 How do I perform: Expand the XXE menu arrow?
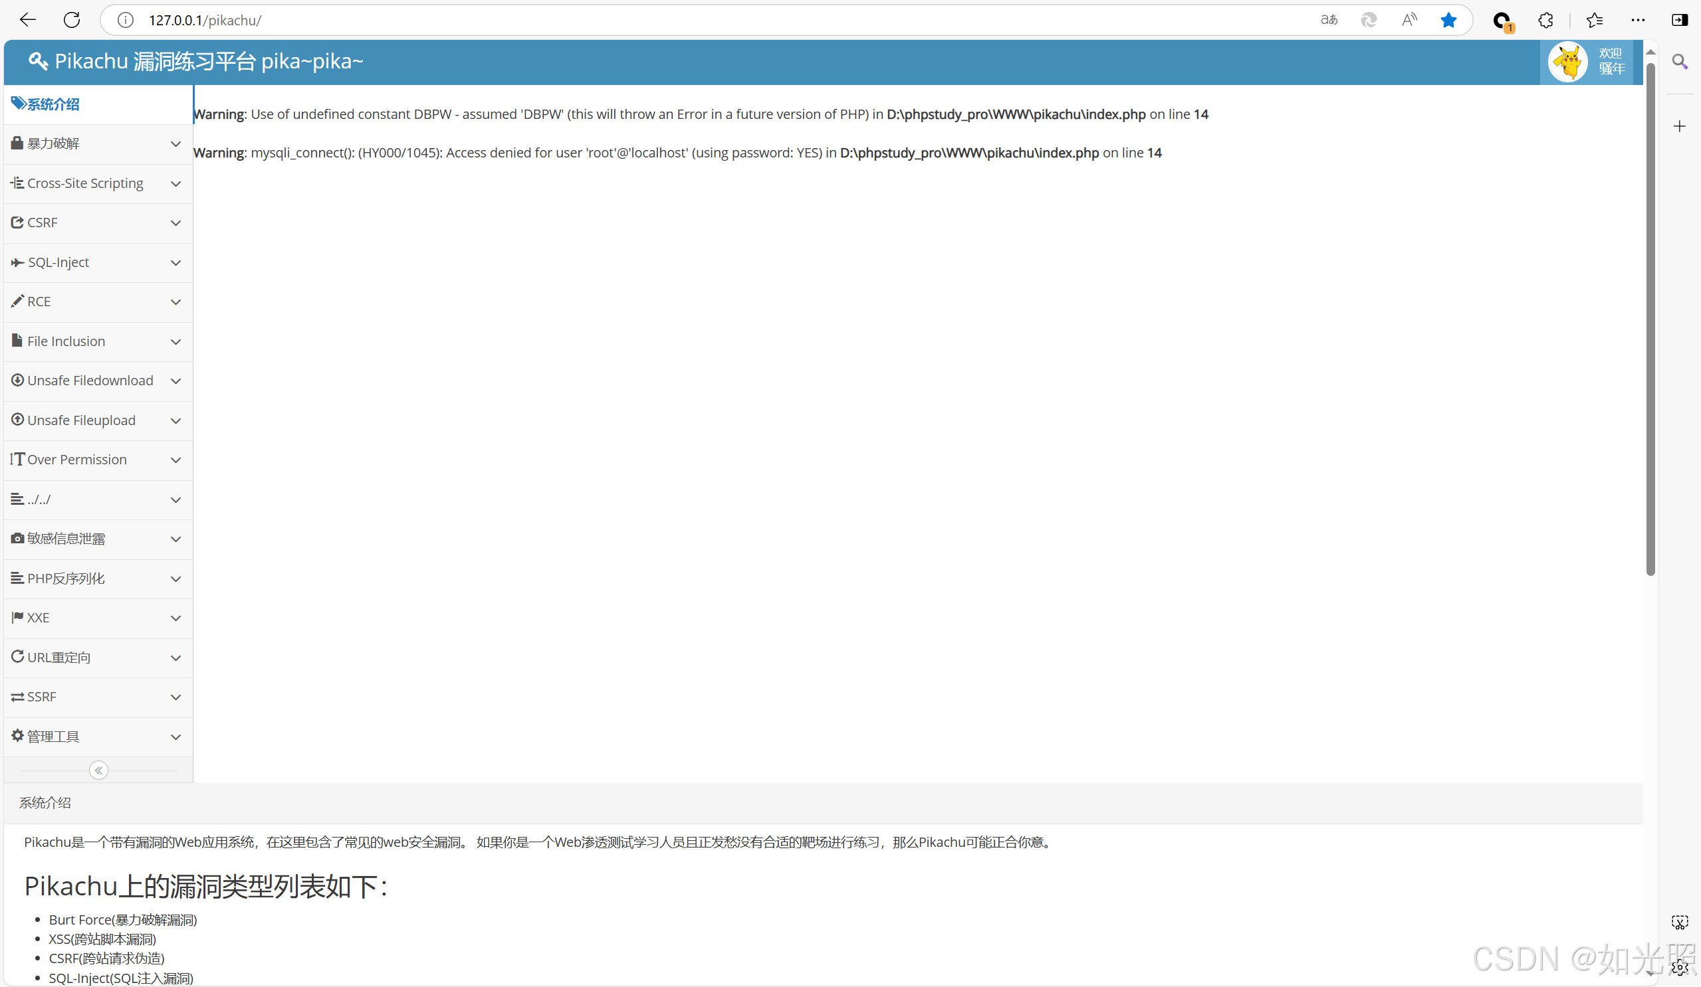175,618
